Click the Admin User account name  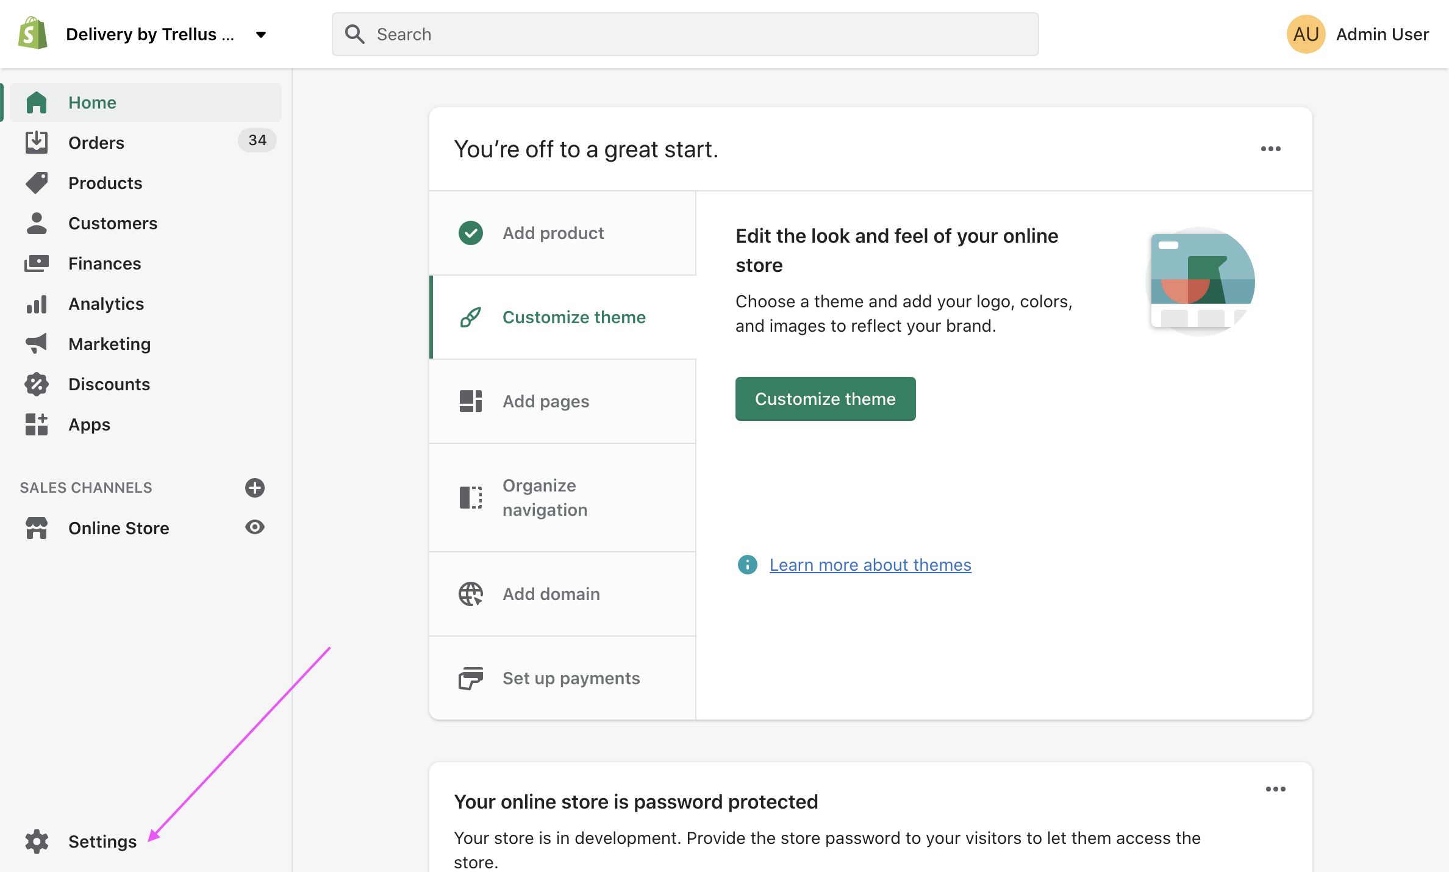tap(1383, 34)
